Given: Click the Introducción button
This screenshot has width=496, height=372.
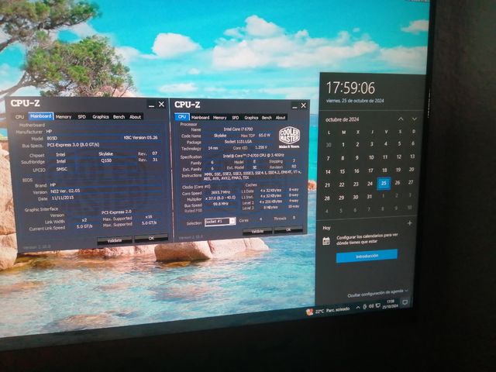Looking at the screenshot, I should coord(367,257).
